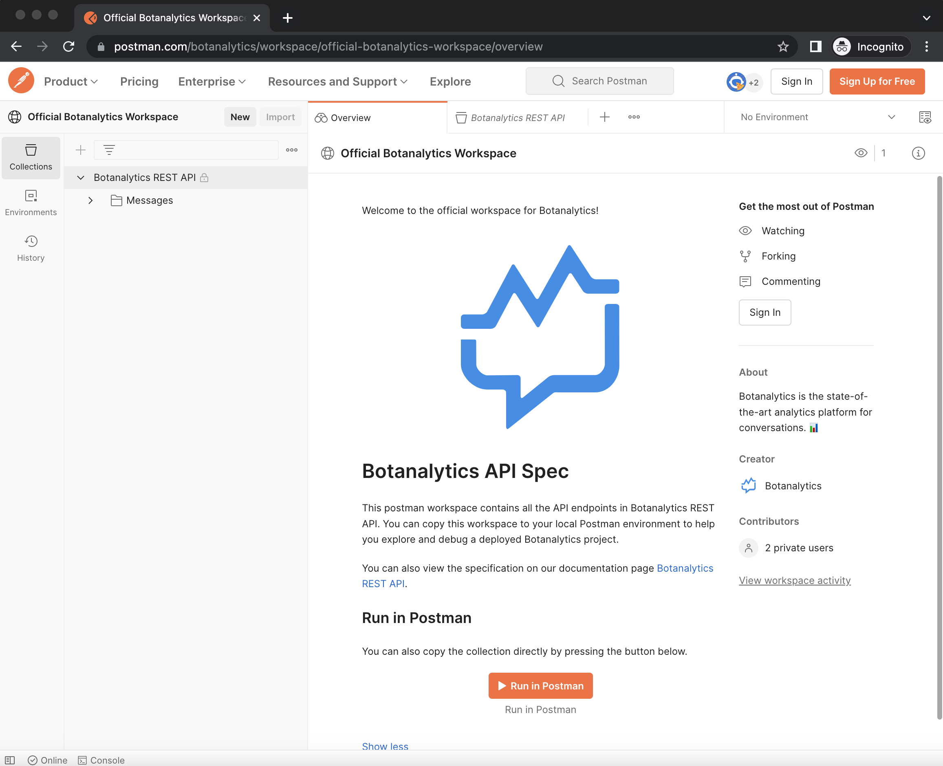Open collections panel three-dots options menu
Viewport: 943px width, 766px height.
[x=292, y=150]
